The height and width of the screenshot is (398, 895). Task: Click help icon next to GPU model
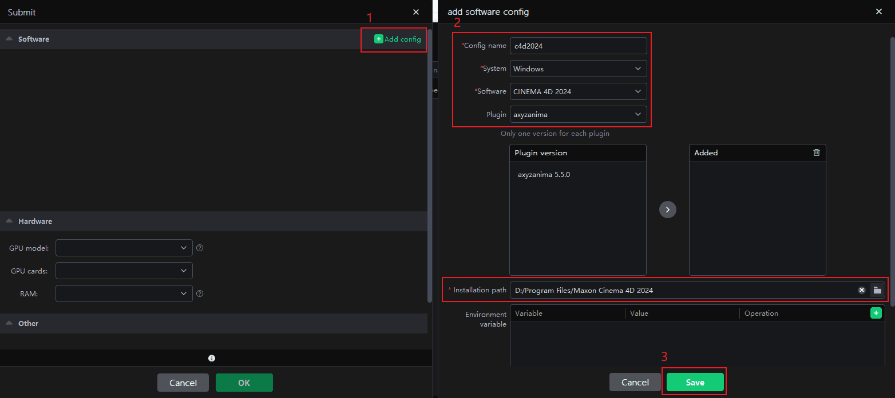pyautogui.click(x=200, y=248)
